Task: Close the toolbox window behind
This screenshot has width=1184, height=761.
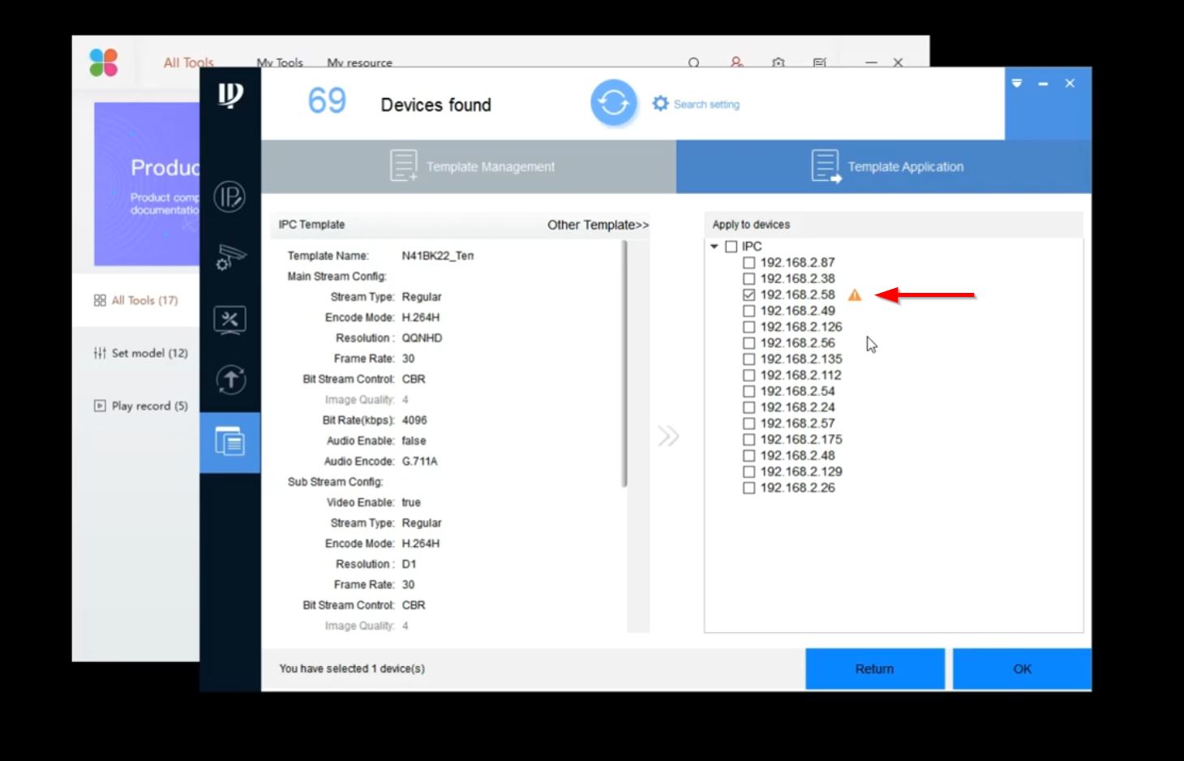Action: pos(898,62)
